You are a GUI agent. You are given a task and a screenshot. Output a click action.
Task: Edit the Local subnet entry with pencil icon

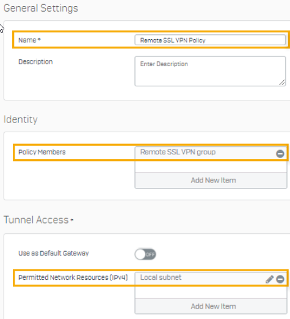click(x=269, y=279)
